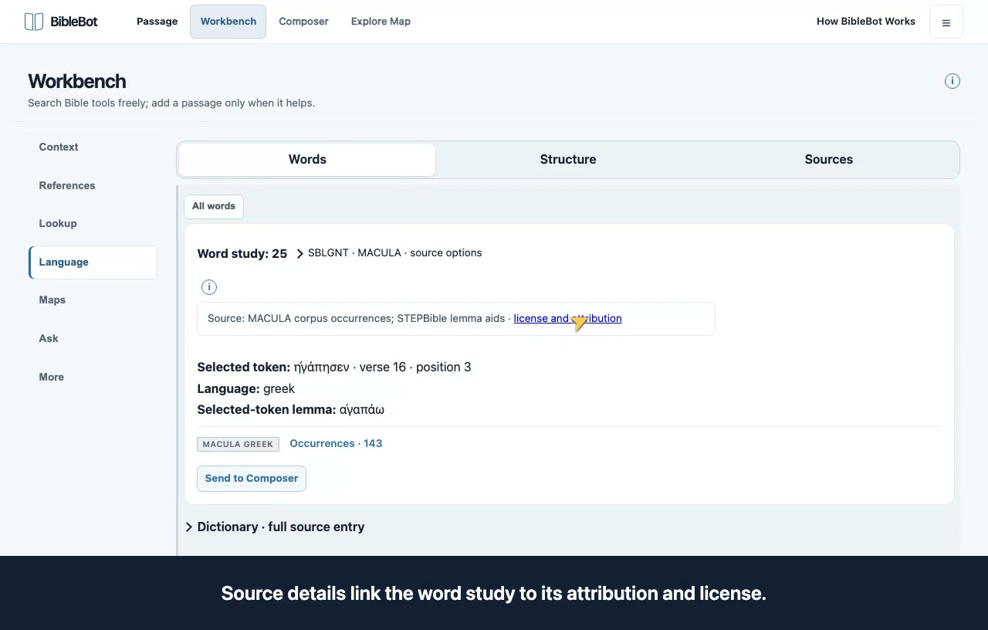Viewport: 988px width, 630px height.
Task: Go to the Composer page
Action: 303,22
